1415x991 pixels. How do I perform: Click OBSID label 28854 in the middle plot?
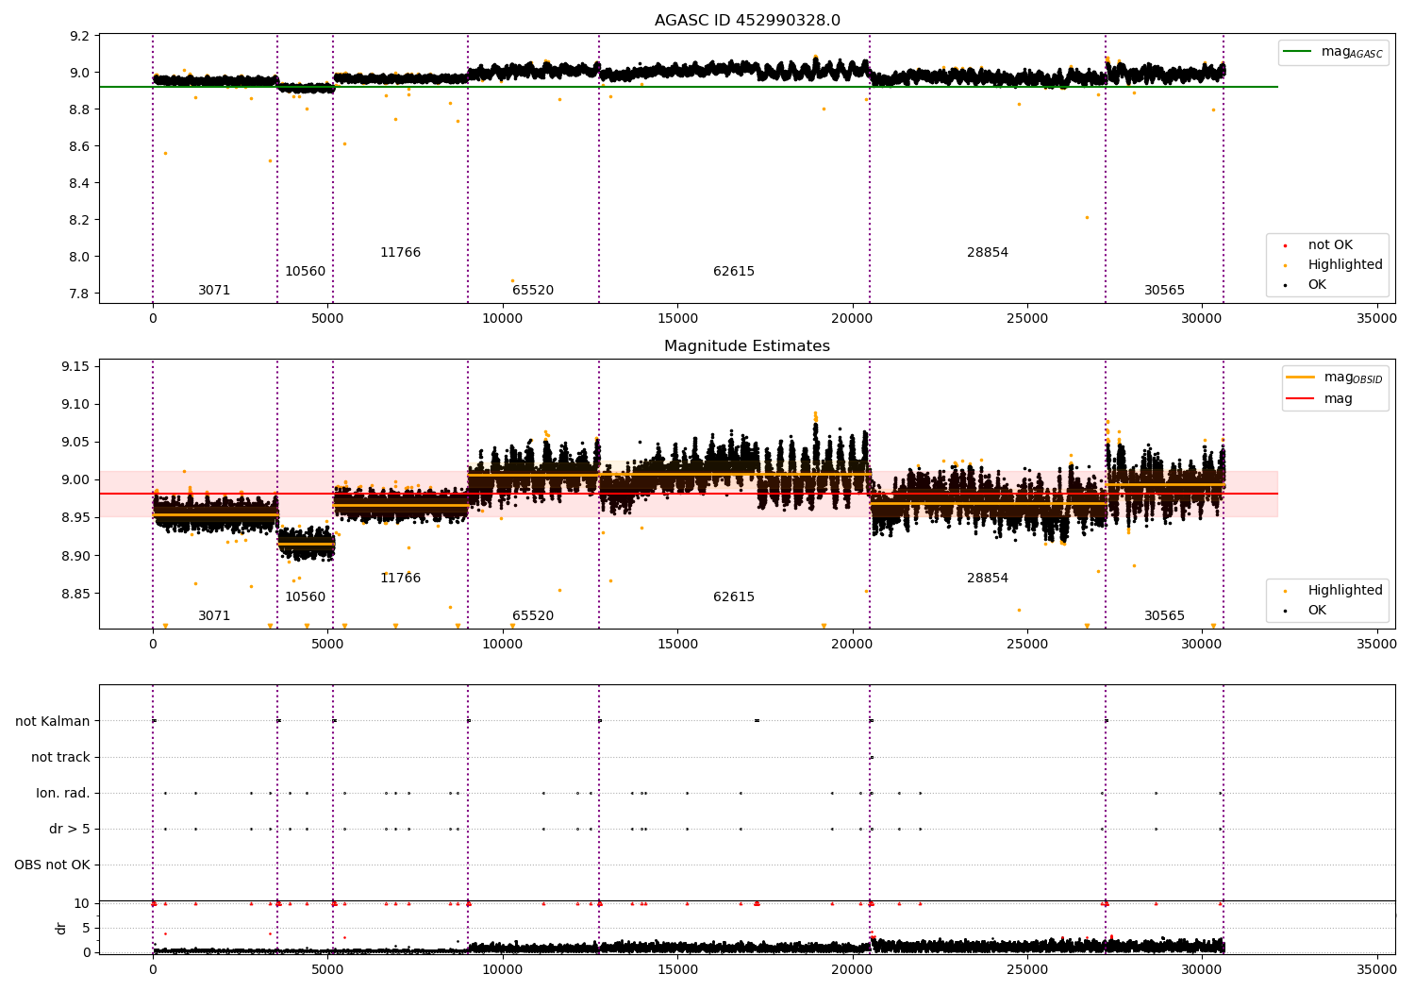988,579
